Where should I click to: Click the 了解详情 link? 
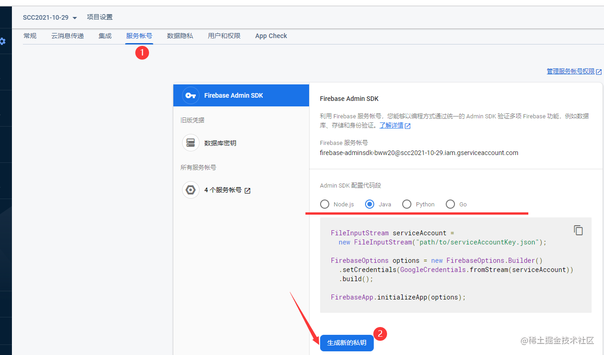point(392,125)
